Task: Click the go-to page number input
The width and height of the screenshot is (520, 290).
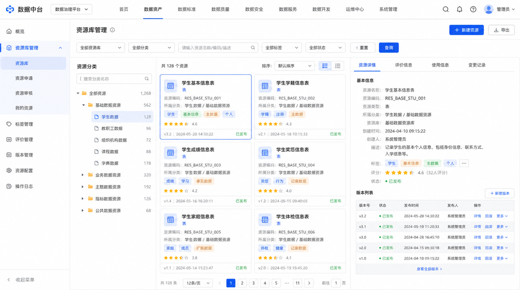Action: (x=336, y=283)
